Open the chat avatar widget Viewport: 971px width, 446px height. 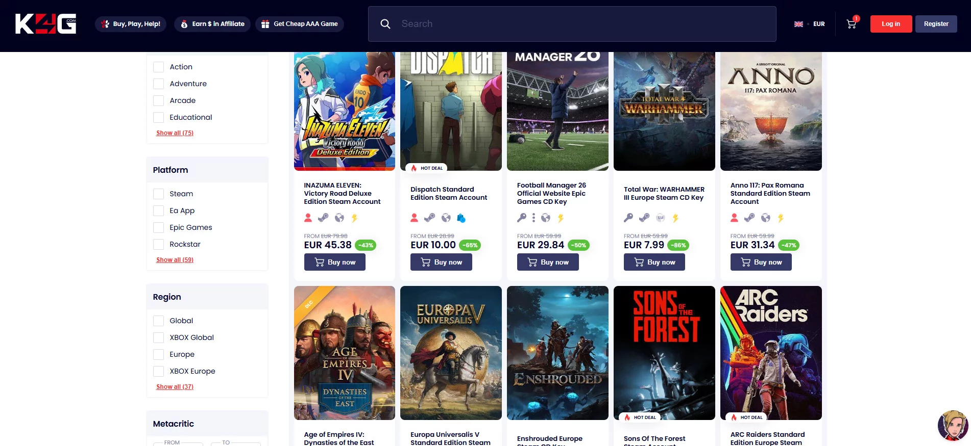tap(953, 425)
